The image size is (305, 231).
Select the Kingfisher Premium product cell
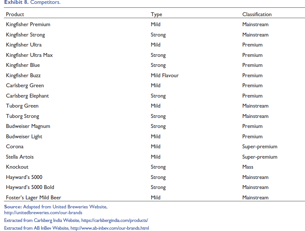(x=28, y=25)
